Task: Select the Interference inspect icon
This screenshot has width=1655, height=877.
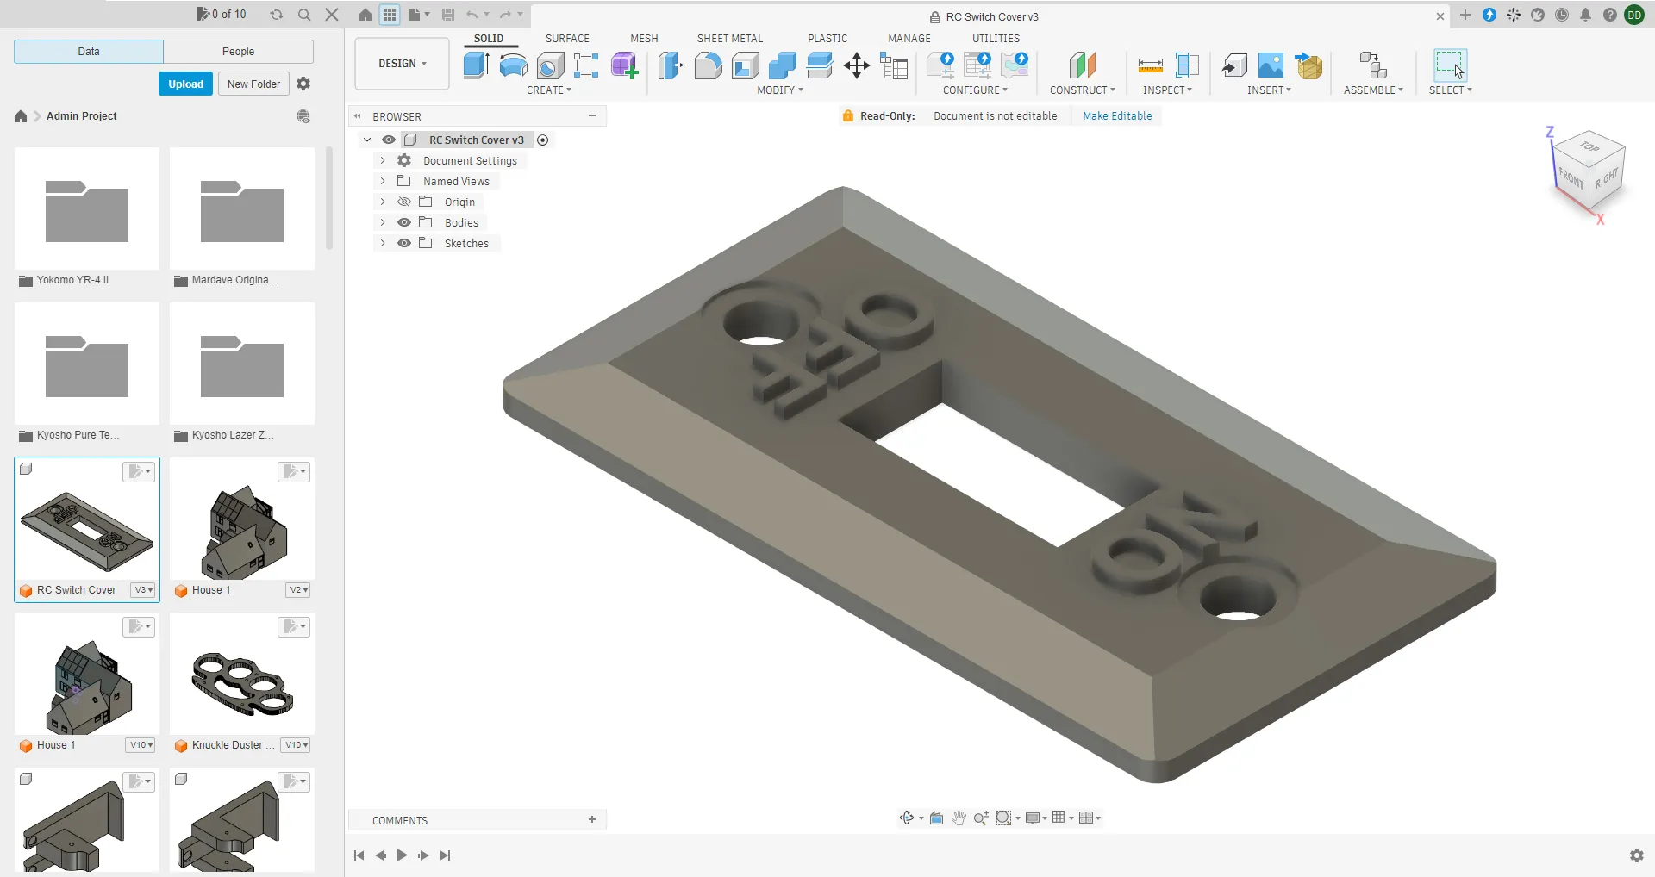Action: click(x=1187, y=65)
